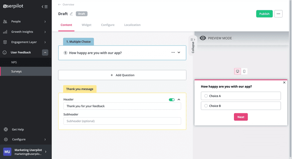Screen dimensions: 292x159
Task: Click the People sidebar icon
Action: point(5,21)
